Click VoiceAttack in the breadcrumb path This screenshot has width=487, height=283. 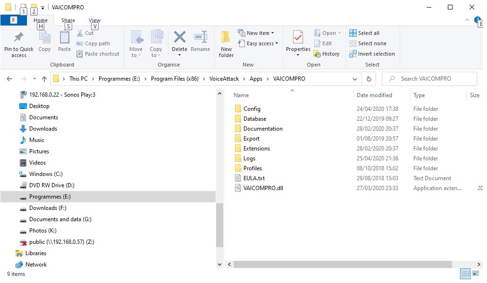[x=224, y=79]
